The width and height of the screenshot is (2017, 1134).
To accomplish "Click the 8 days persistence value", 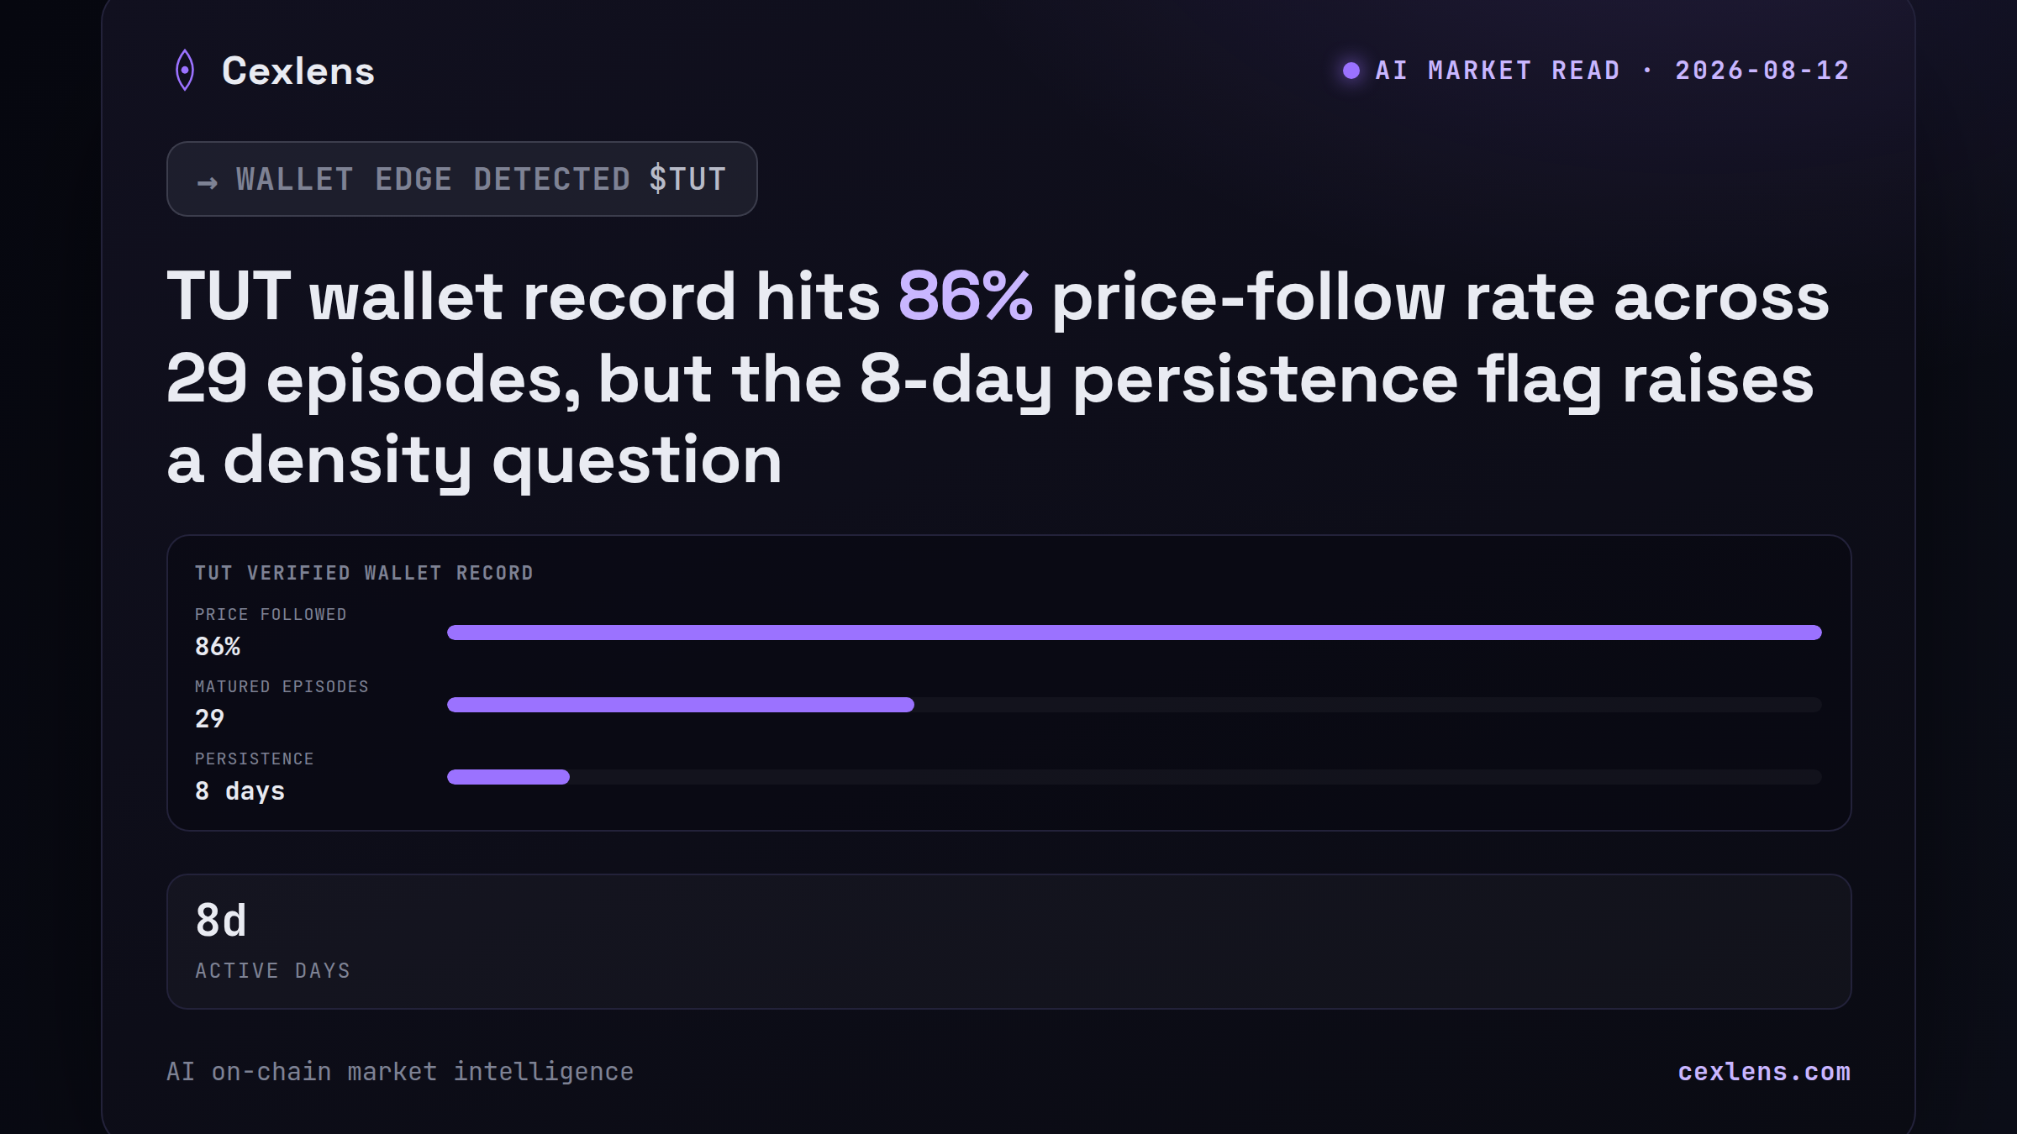I will (240, 791).
